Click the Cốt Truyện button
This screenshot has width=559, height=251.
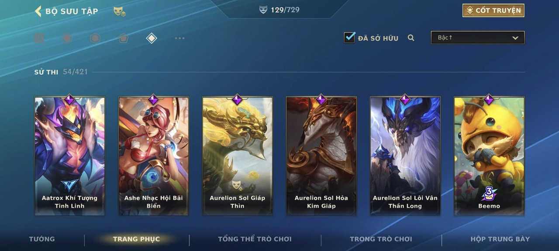tap(493, 10)
